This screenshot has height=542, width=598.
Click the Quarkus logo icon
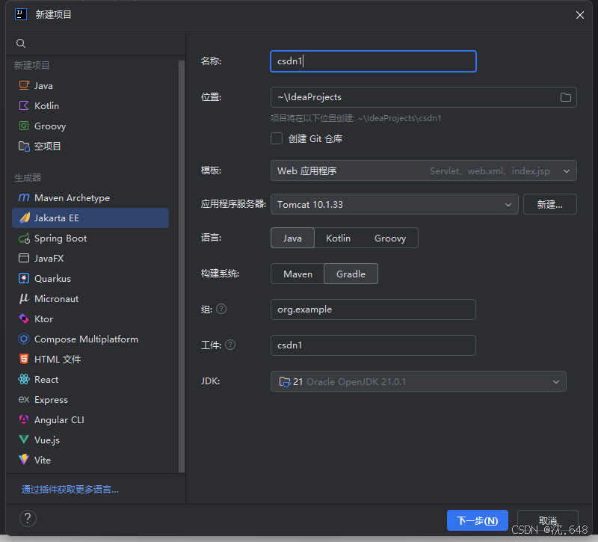pyautogui.click(x=24, y=278)
